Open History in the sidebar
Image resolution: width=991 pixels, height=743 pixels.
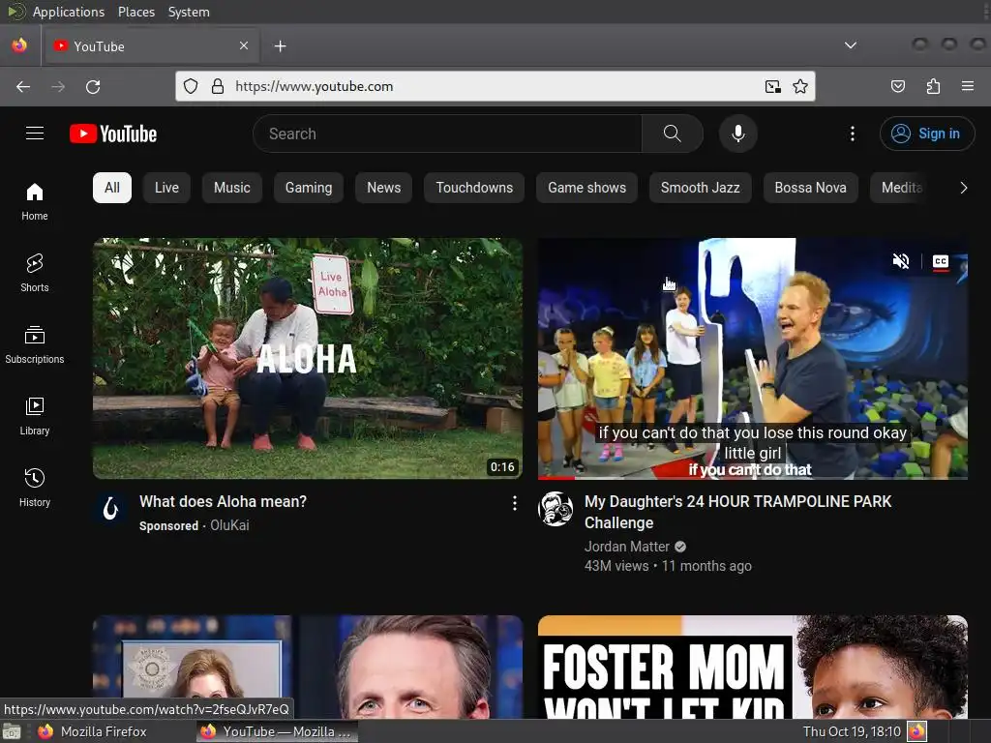click(35, 488)
